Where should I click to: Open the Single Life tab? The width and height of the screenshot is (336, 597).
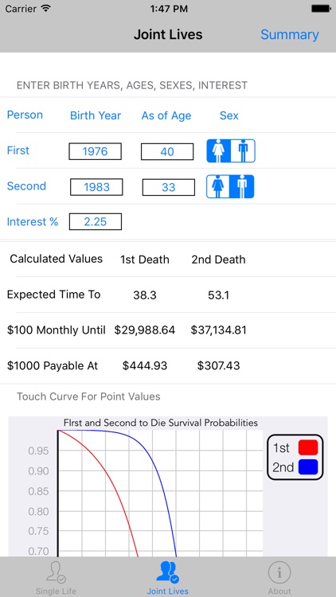coord(56,578)
